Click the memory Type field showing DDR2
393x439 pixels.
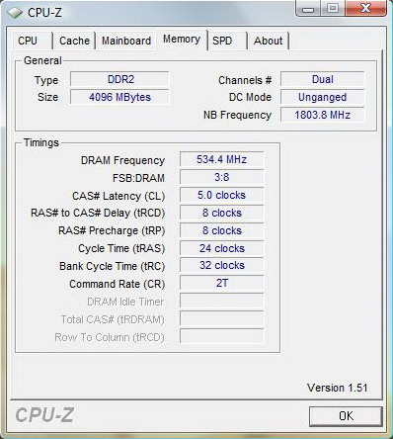pyautogui.click(x=119, y=79)
